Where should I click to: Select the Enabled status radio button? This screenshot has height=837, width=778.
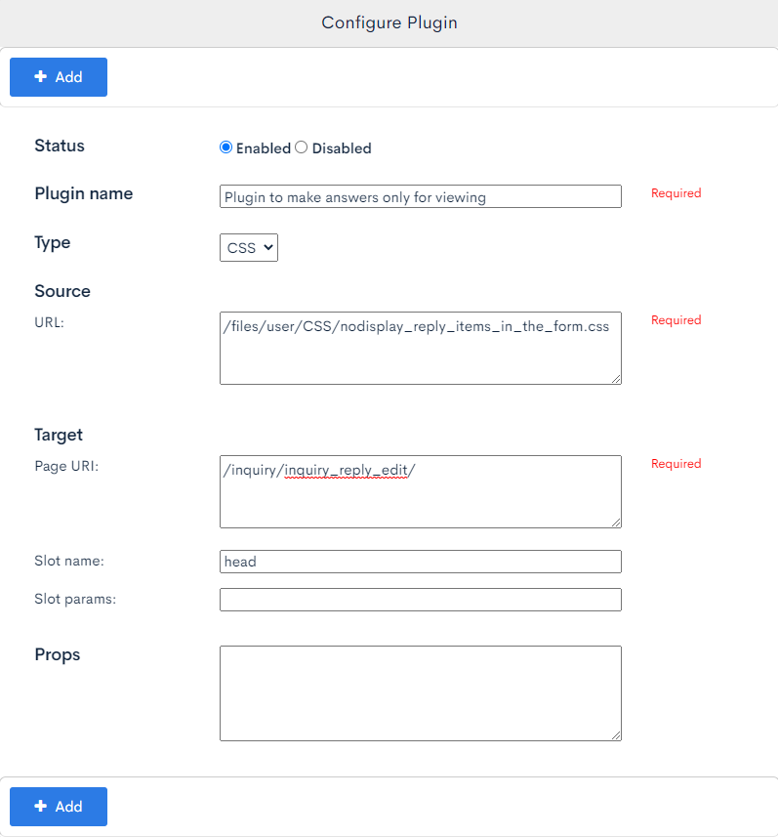225,147
